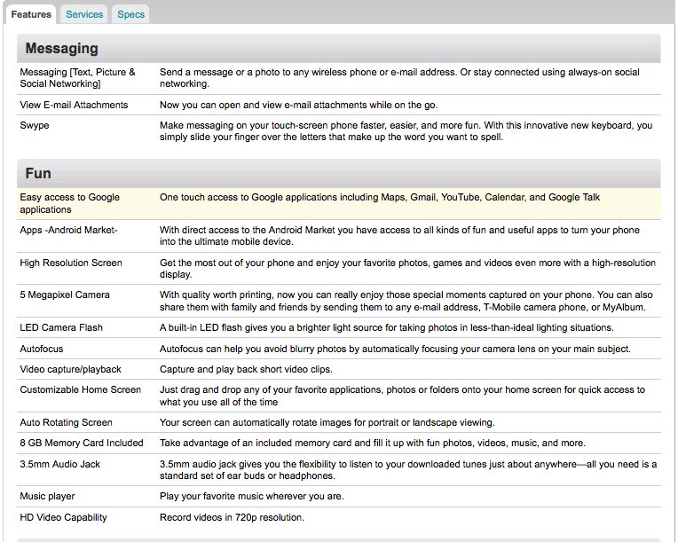Viewport: 678px width, 542px height.
Task: Click description 'Record videos in 720p resolution.'
Action: point(232,517)
